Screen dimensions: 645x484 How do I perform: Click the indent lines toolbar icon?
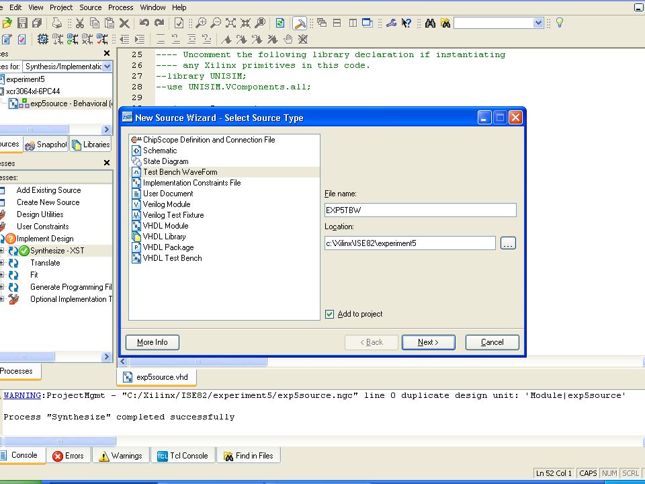click(x=140, y=40)
